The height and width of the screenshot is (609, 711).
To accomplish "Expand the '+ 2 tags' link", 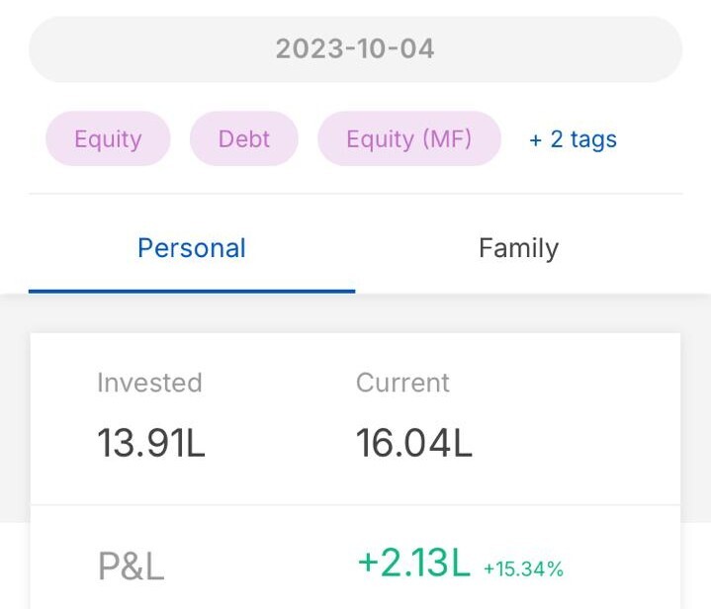I will pos(573,139).
